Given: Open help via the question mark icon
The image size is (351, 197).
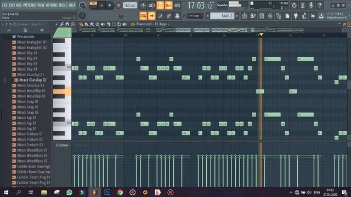Looking at the screenshot, I should pos(320,5).
